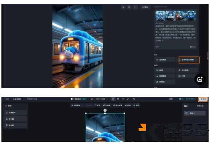The image size is (210, 144).
Task: Open the three-dots more options button
Action: 135,7
